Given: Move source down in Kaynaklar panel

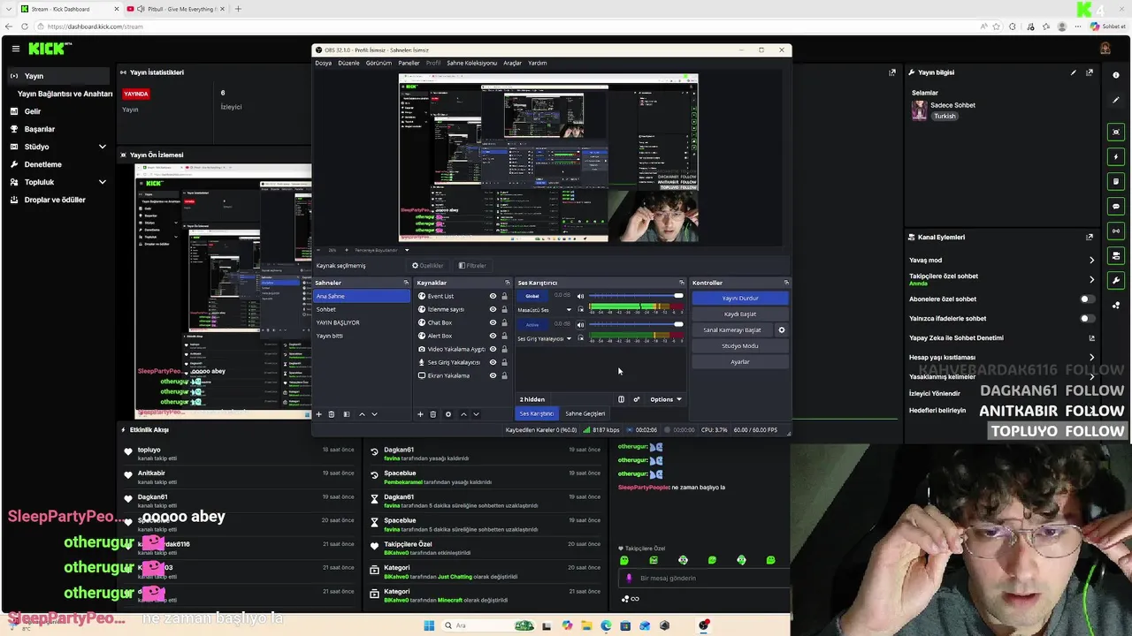Looking at the screenshot, I should 476,414.
